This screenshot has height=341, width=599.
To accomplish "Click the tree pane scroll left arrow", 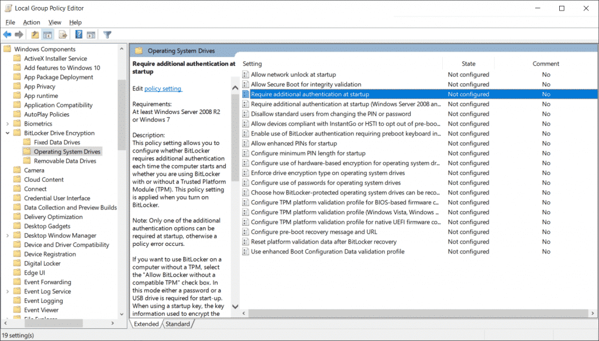I will point(5,323).
